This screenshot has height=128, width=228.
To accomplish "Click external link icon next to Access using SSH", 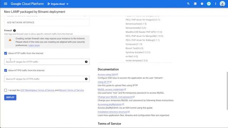I will pos(117,74).
